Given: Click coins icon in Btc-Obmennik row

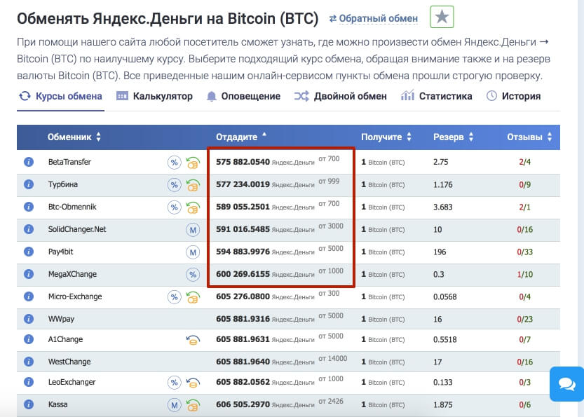Looking at the screenshot, I should click(193, 207).
